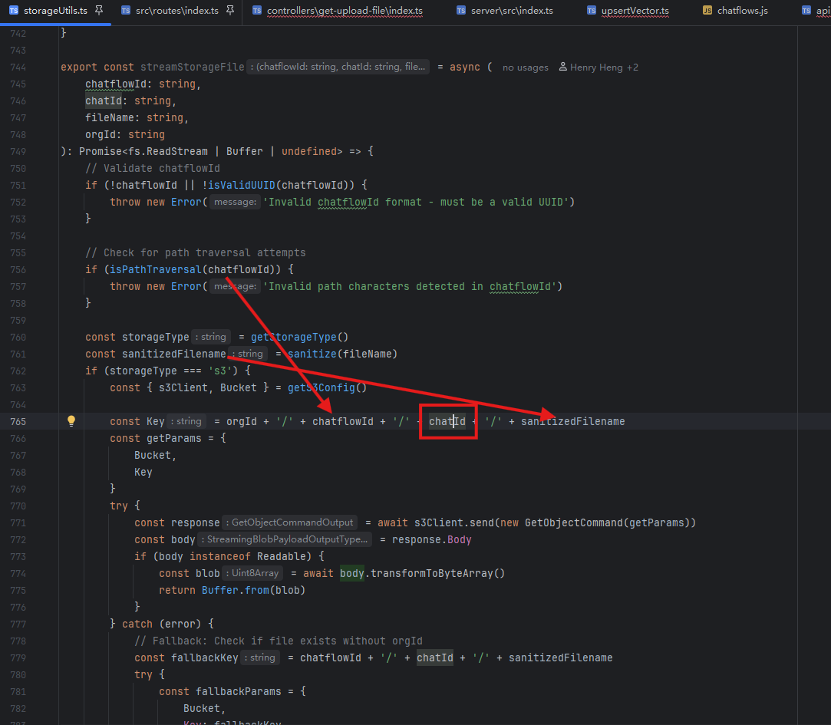This screenshot has height=725, width=831.
Task: Switch to controllers\get-upload-file\index.ts tab
Action: tap(344, 11)
